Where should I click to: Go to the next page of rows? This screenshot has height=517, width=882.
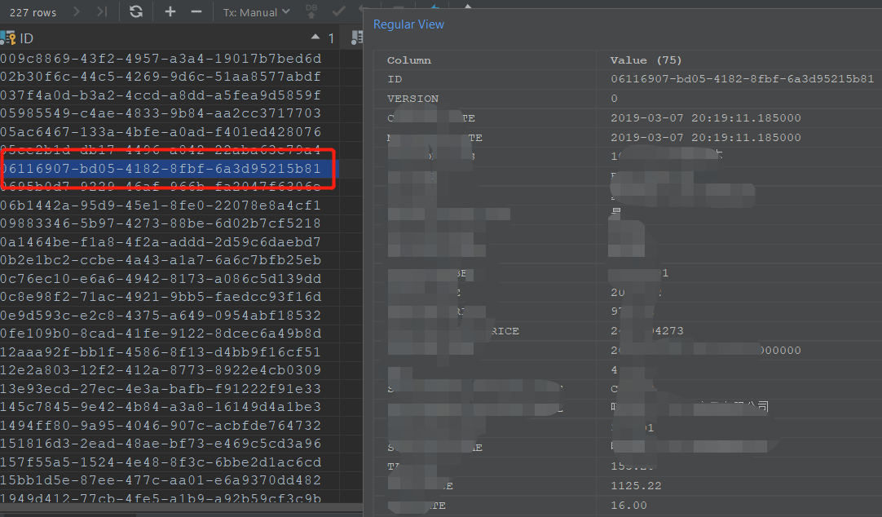pyautogui.click(x=77, y=11)
